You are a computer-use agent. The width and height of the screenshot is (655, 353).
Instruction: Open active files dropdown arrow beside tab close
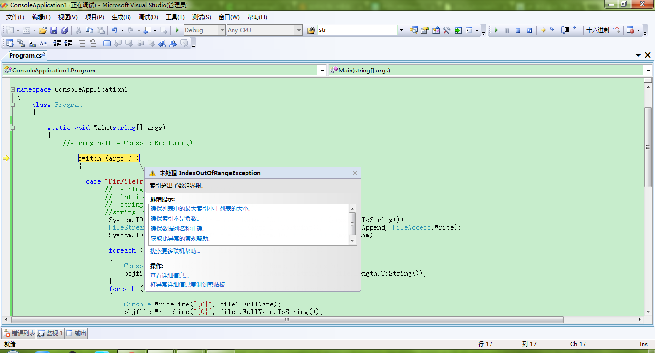[x=638, y=56]
